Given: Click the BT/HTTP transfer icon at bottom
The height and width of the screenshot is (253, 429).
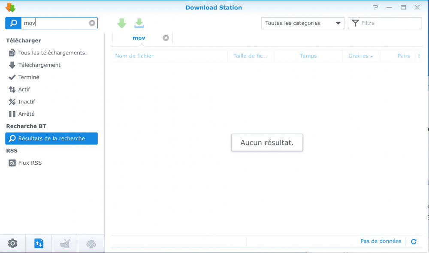Looking at the screenshot, I should click(39, 244).
